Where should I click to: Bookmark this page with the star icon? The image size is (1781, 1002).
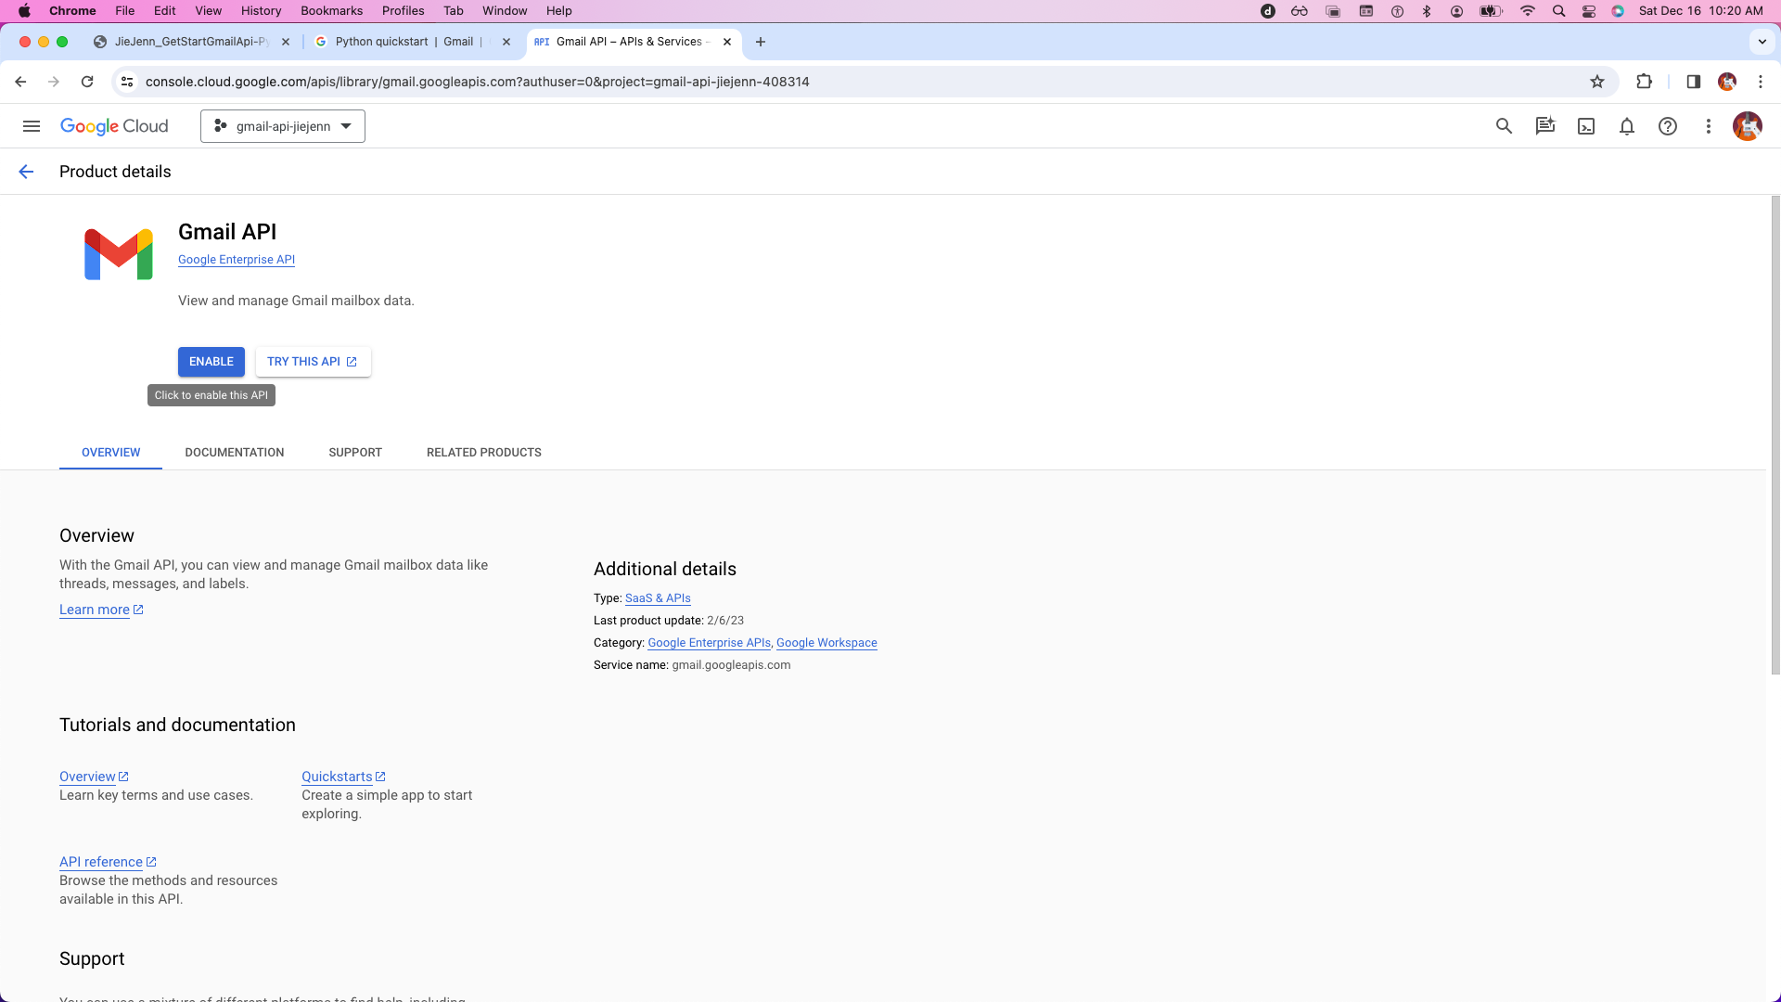1597,82
